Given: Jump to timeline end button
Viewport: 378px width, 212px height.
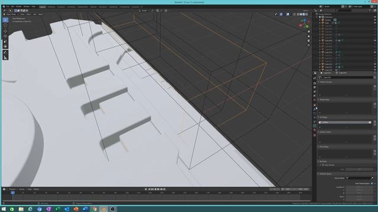Looking at the screenshot, I should [164, 189].
